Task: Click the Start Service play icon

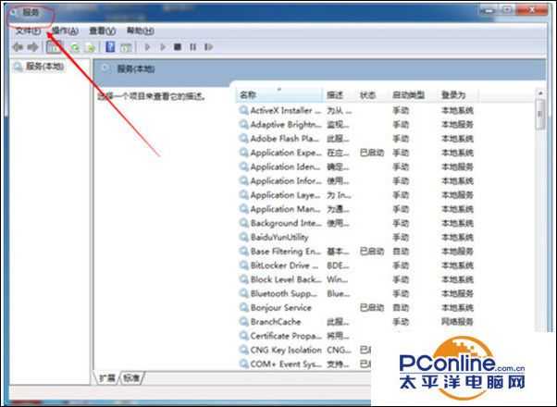Action: click(x=147, y=47)
